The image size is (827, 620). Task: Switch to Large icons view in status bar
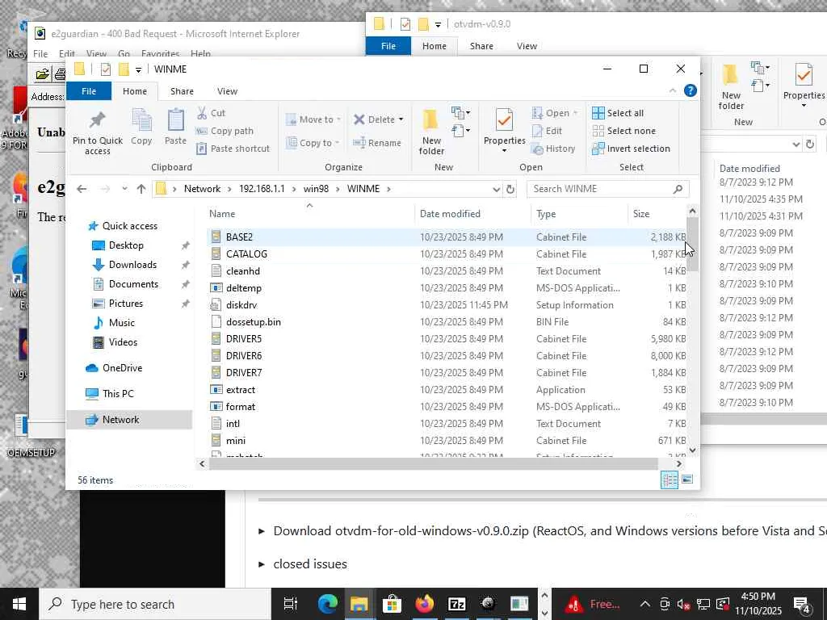[x=687, y=480]
